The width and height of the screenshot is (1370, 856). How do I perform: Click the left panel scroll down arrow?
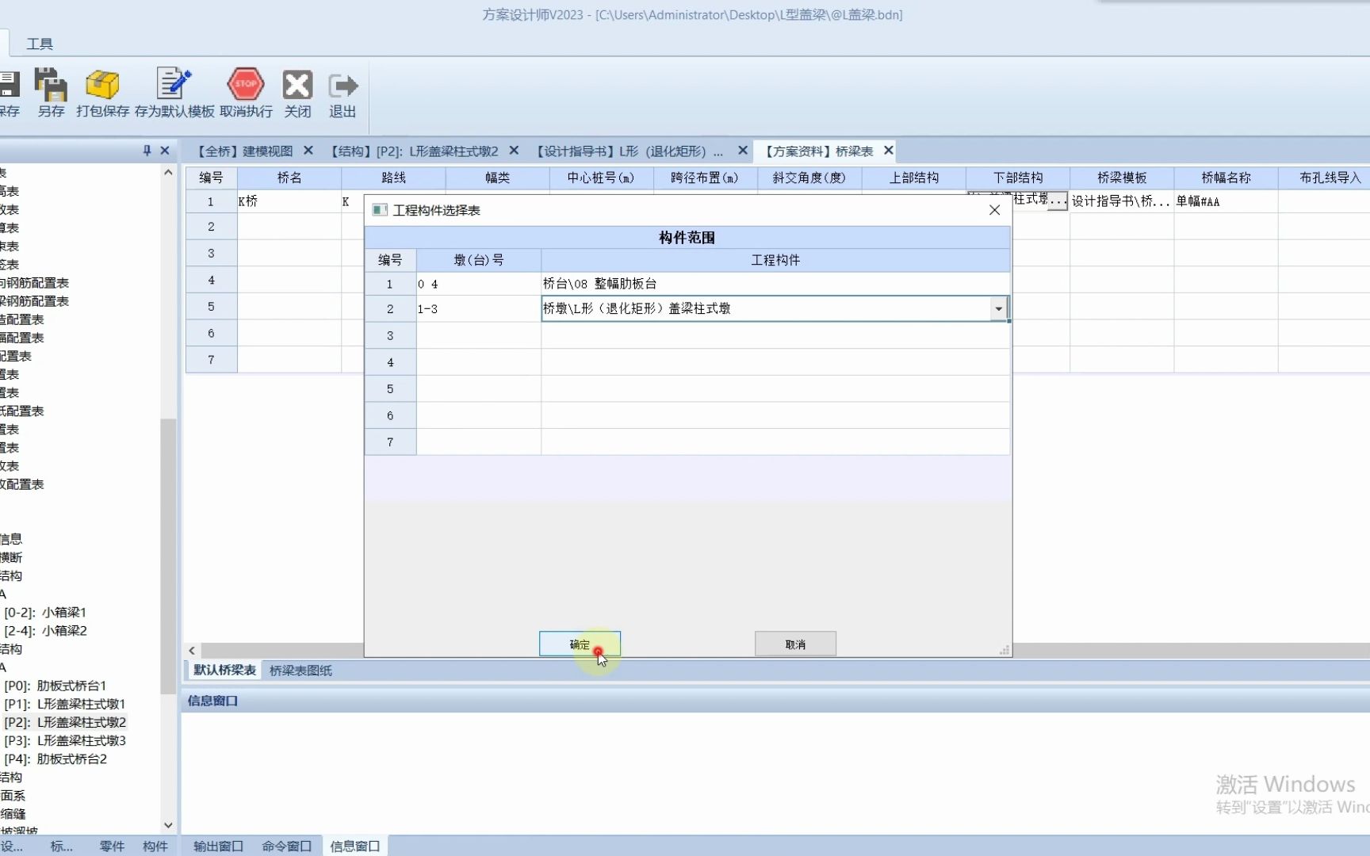168,825
